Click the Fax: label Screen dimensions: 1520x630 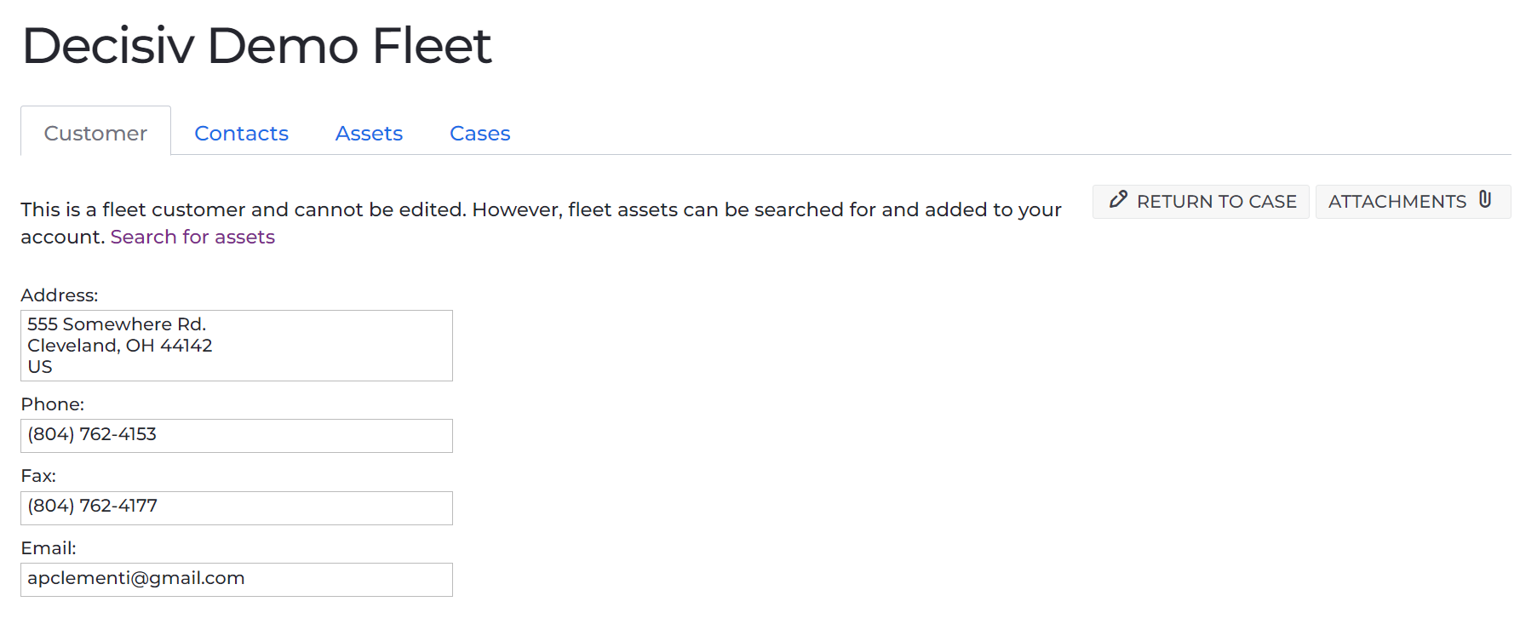38,476
